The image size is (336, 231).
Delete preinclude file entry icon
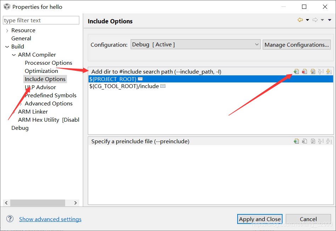(x=304, y=141)
